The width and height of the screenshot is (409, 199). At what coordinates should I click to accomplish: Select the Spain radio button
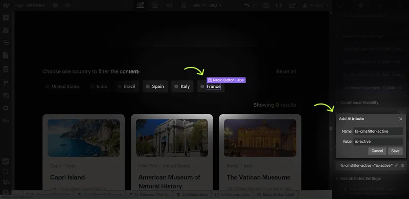point(148,86)
